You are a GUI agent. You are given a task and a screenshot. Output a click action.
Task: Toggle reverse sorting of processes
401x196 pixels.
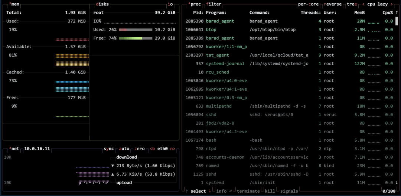(333, 4)
